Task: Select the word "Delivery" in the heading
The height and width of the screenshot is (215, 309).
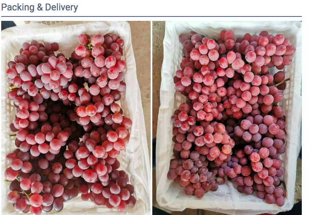Action: [61, 7]
